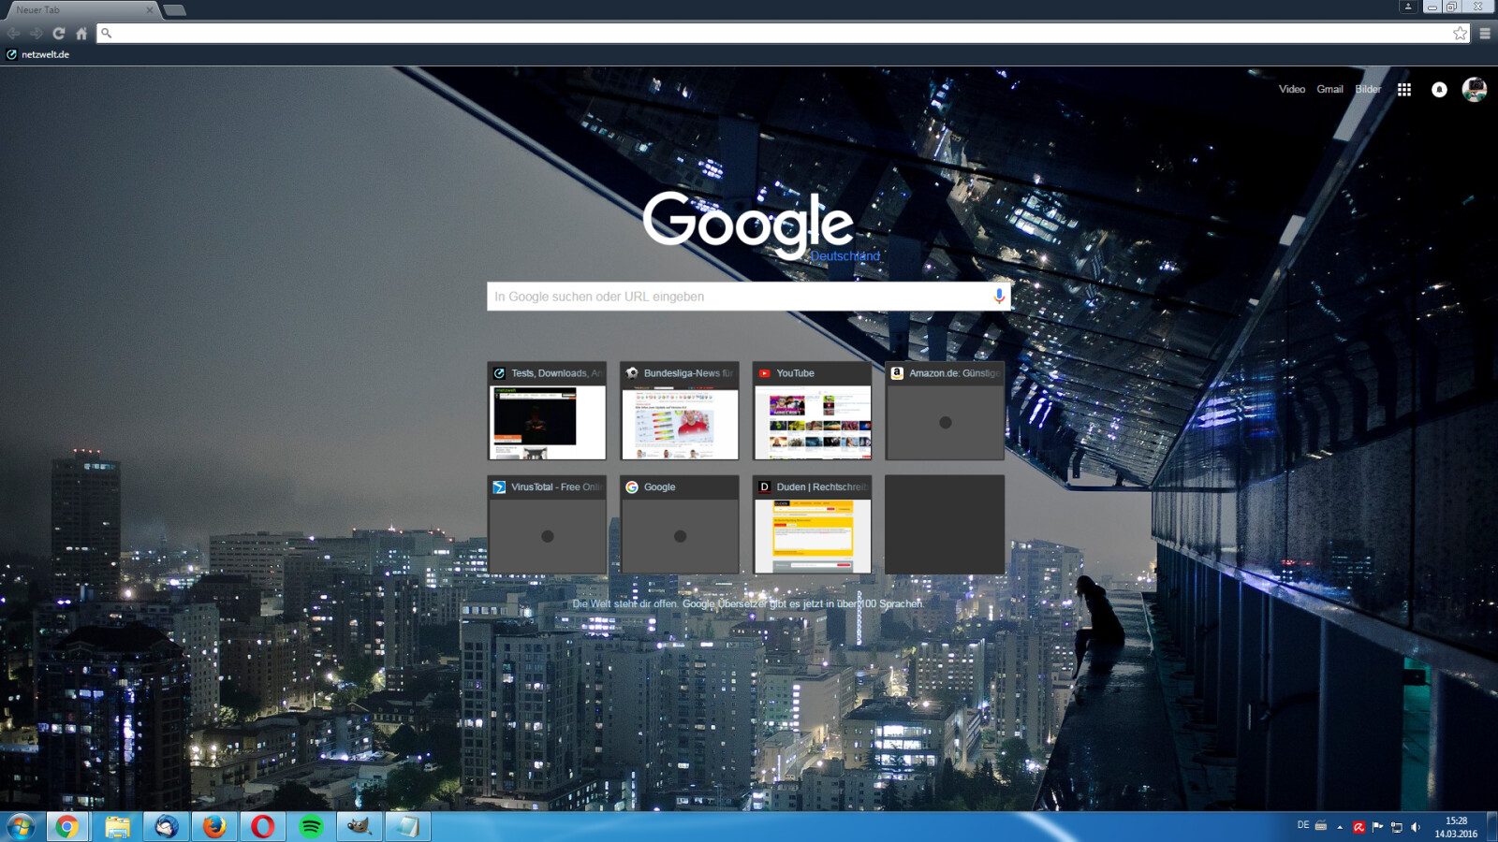Click the volume speaker icon in the tray
Image resolution: width=1498 pixels, height=842 pixels.
click(1415, 827)
